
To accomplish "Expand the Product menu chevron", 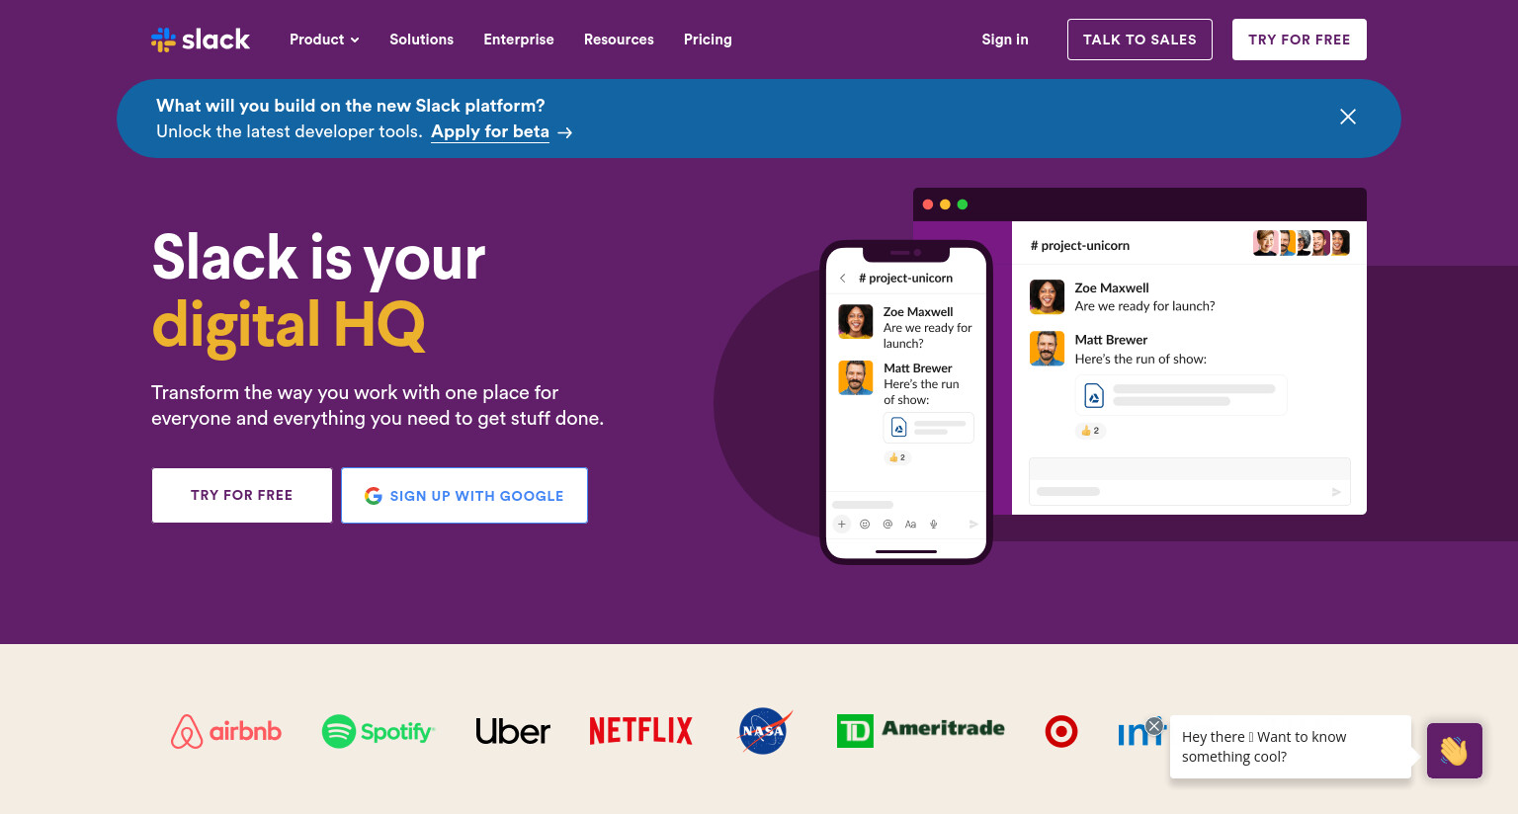I will 355,41.
